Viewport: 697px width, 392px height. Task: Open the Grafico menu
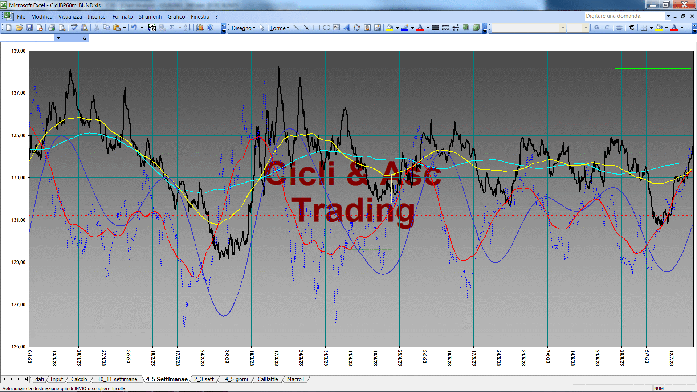pos(176,17)
